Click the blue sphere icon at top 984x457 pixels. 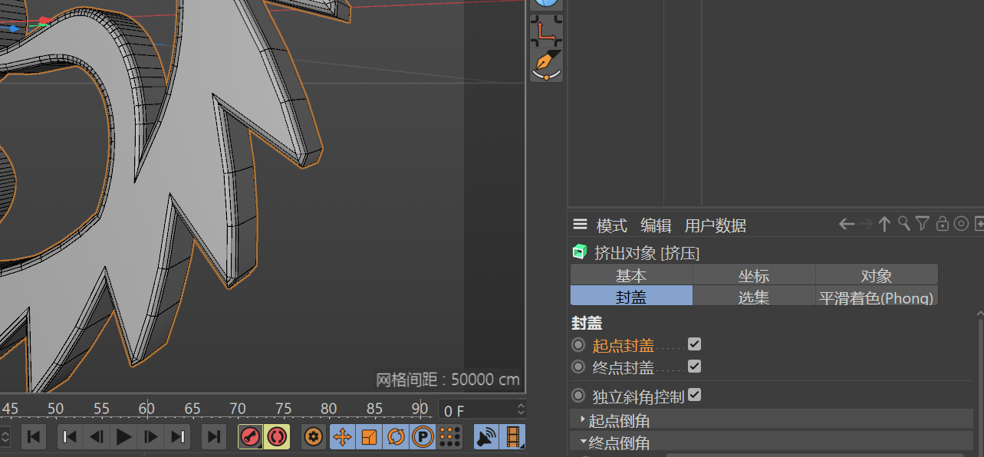coord(546,4)
